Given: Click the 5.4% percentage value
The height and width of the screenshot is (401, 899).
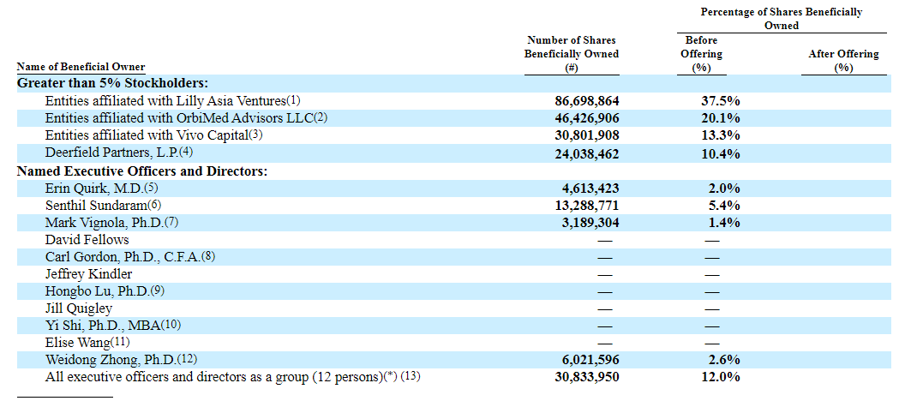Looking at the screenshot, I should tap(723, 206).
